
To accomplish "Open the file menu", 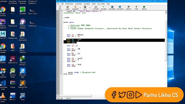I will point(58,4).
